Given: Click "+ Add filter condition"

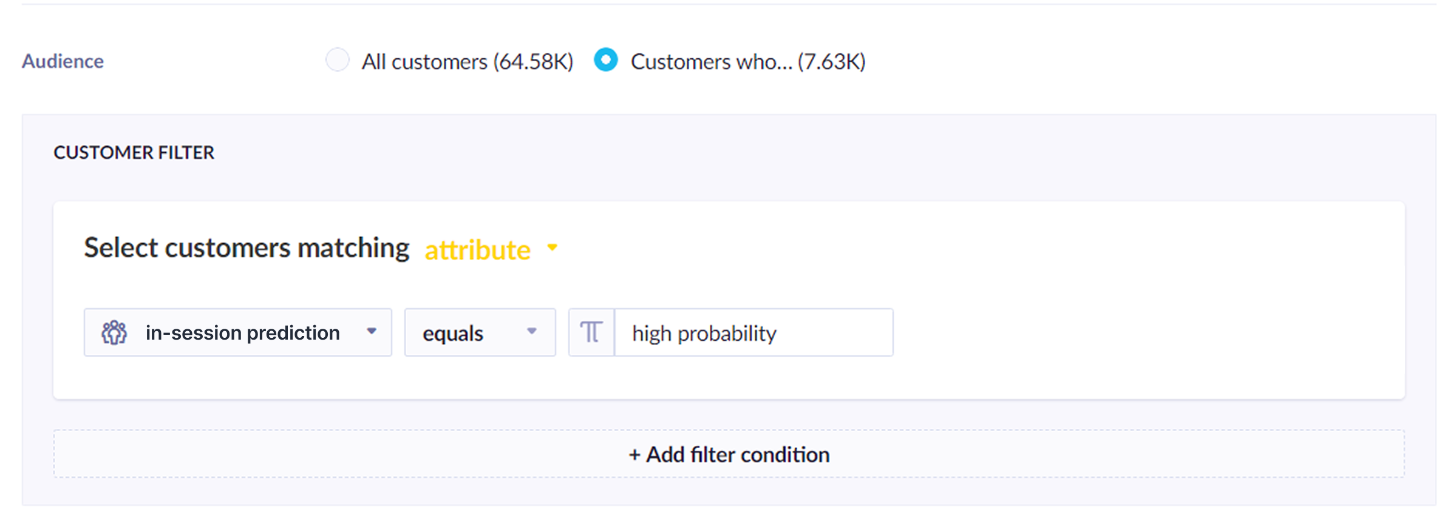Looking at the screenshot, I should [x=729, y=454].
